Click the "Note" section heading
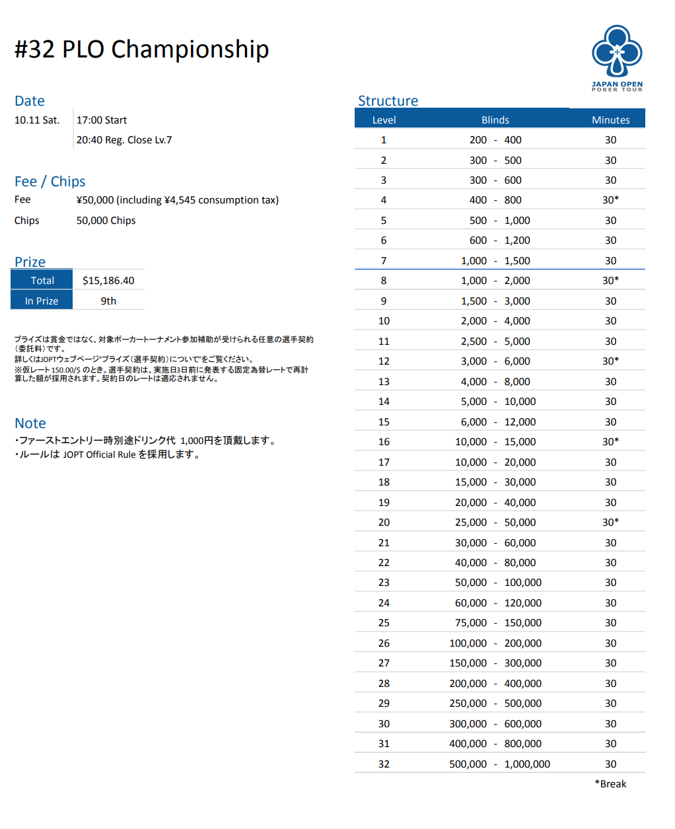 tap(30, 423)
